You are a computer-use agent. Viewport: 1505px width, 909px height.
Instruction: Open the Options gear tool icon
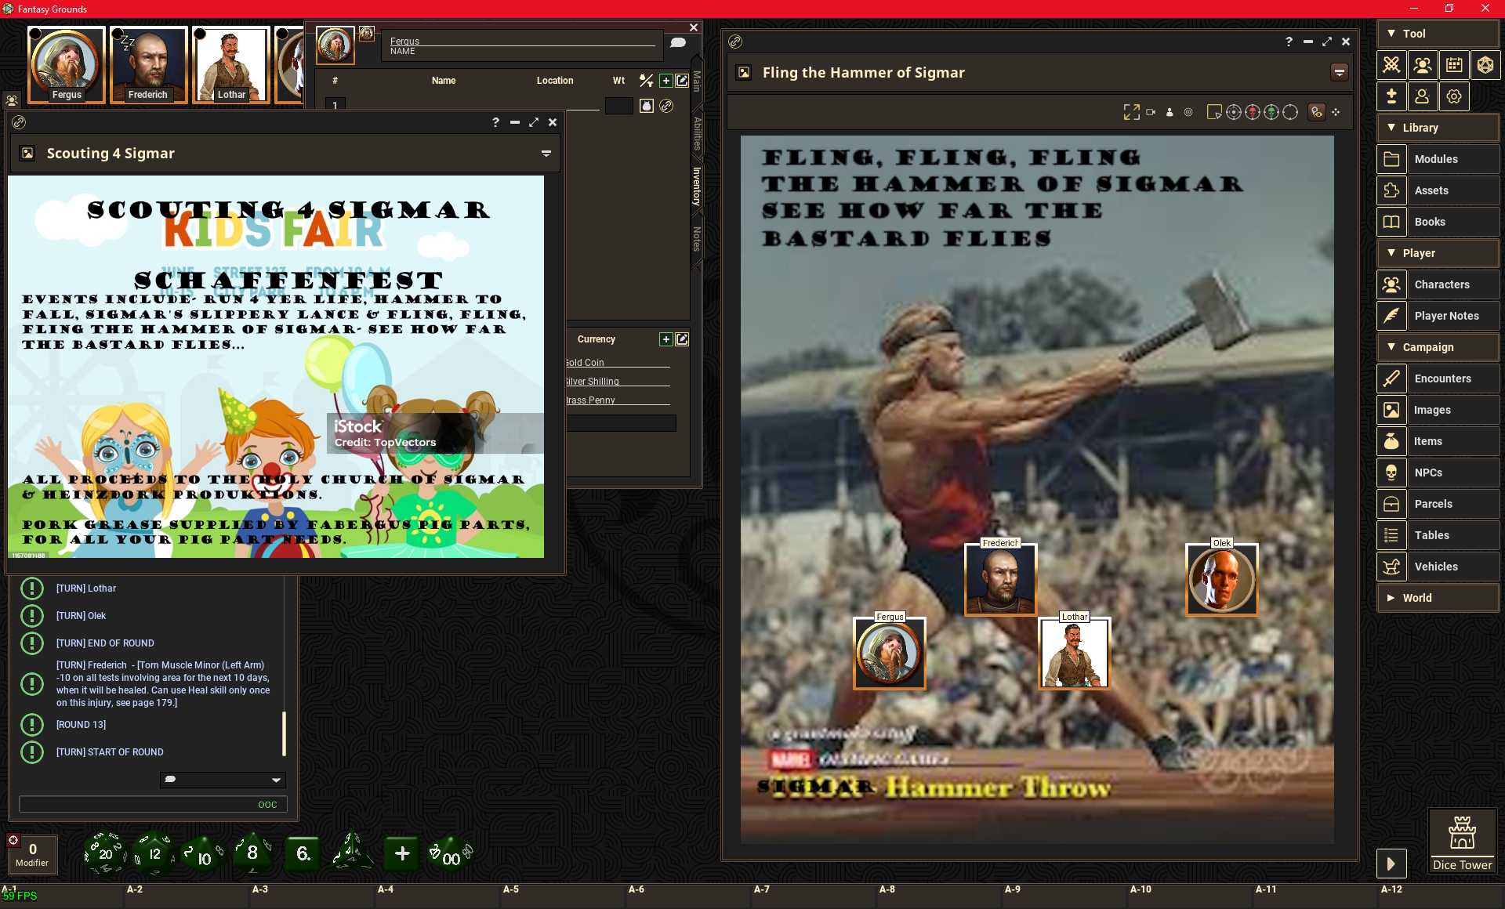[1454, 96]
